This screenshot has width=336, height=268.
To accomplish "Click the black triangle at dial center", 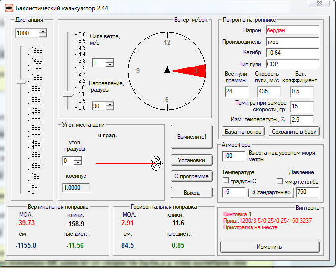I will click(168, 70).
